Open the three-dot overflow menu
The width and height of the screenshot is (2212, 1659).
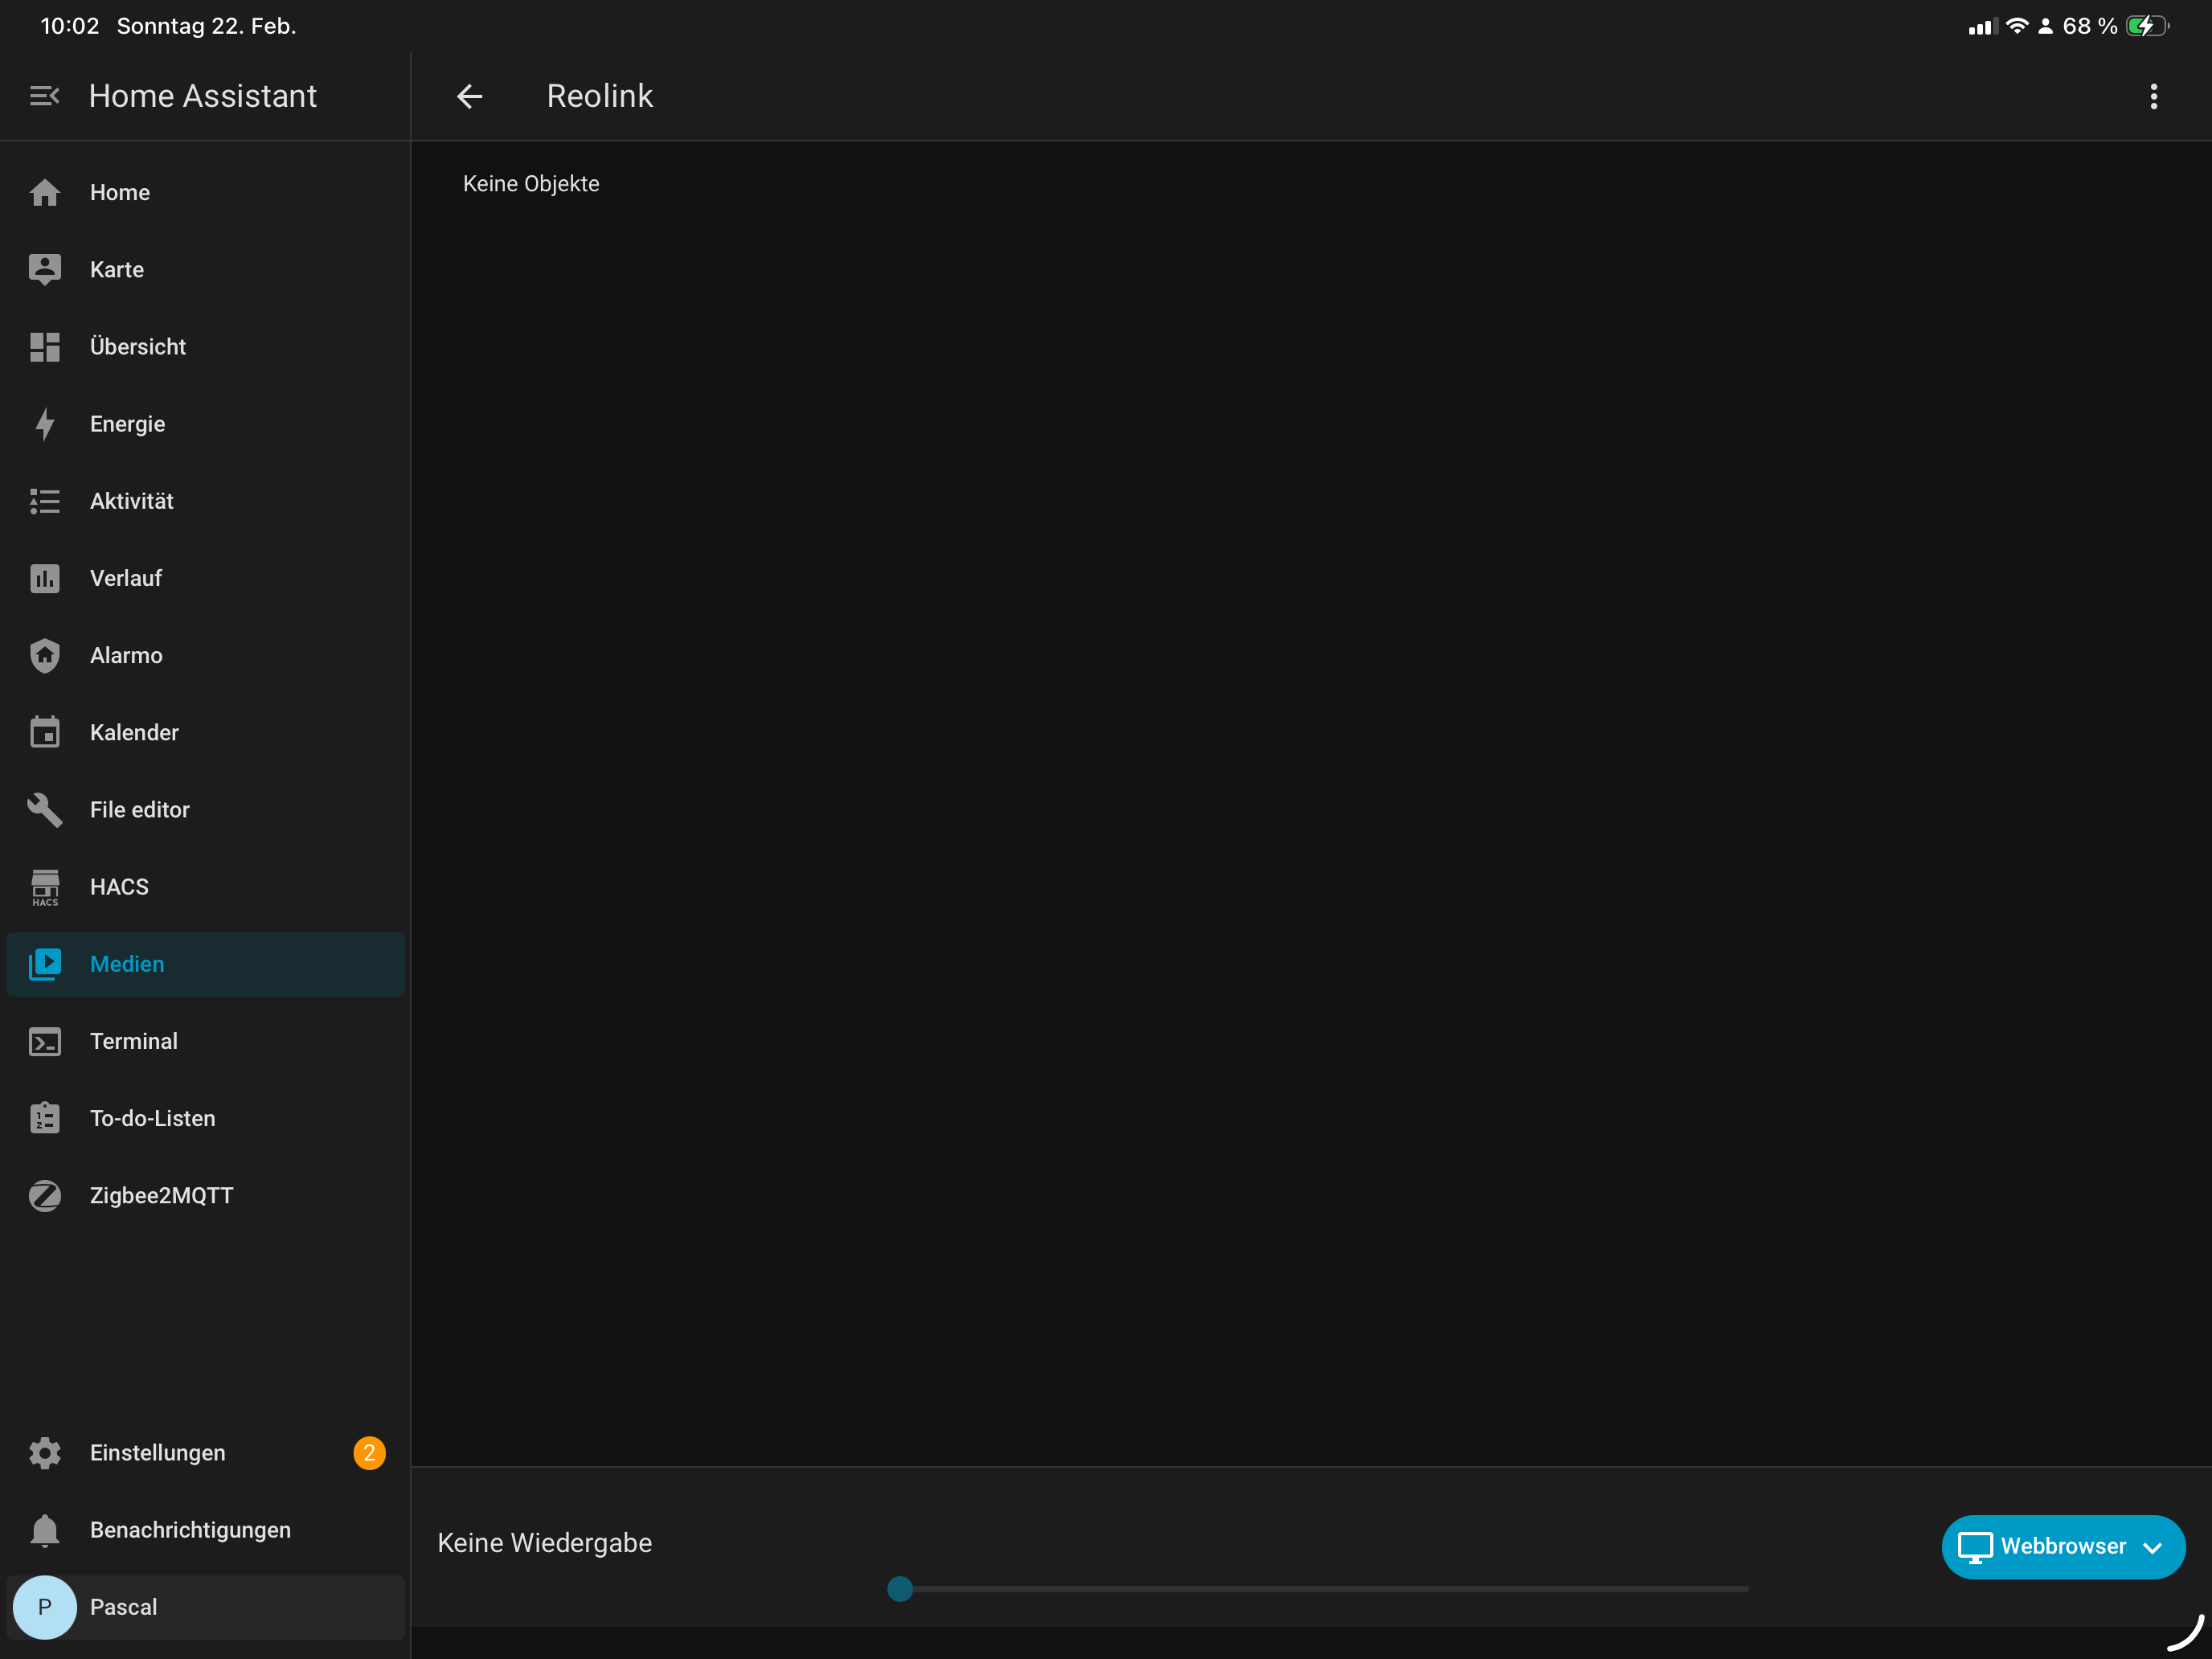[x=2153, y=96]
